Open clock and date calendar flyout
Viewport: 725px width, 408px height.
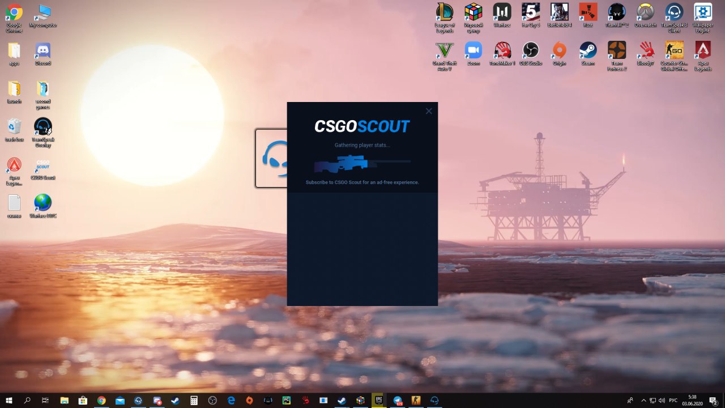point(692,400)
